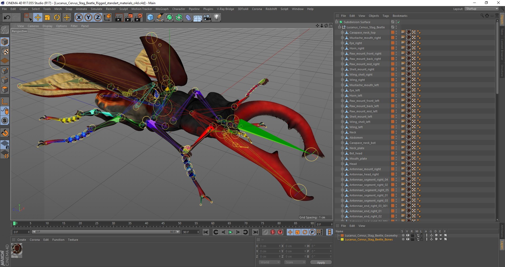Viewport: 505px width, 267px height.
Task: Toggle Y axis lock
Action: (x=88, y=18)
